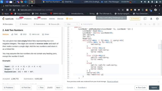Click the curly braces format icon
Image resolution: width=162 pixels, height=91 pixels.
point(141,24)
